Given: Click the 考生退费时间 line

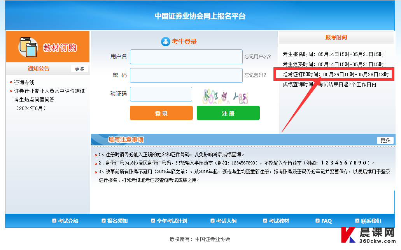Looking at the screenshot, I should [333, 64].
